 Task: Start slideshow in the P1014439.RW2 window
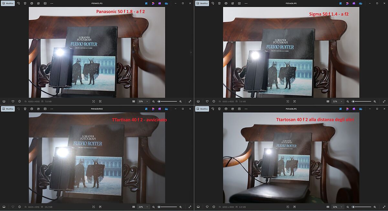click(x=45, y=109)
